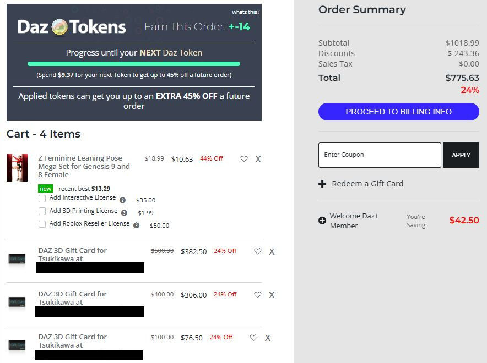Open help icon for Interactive License
Screen dimensions: 487x363
(x=123, y=200)
